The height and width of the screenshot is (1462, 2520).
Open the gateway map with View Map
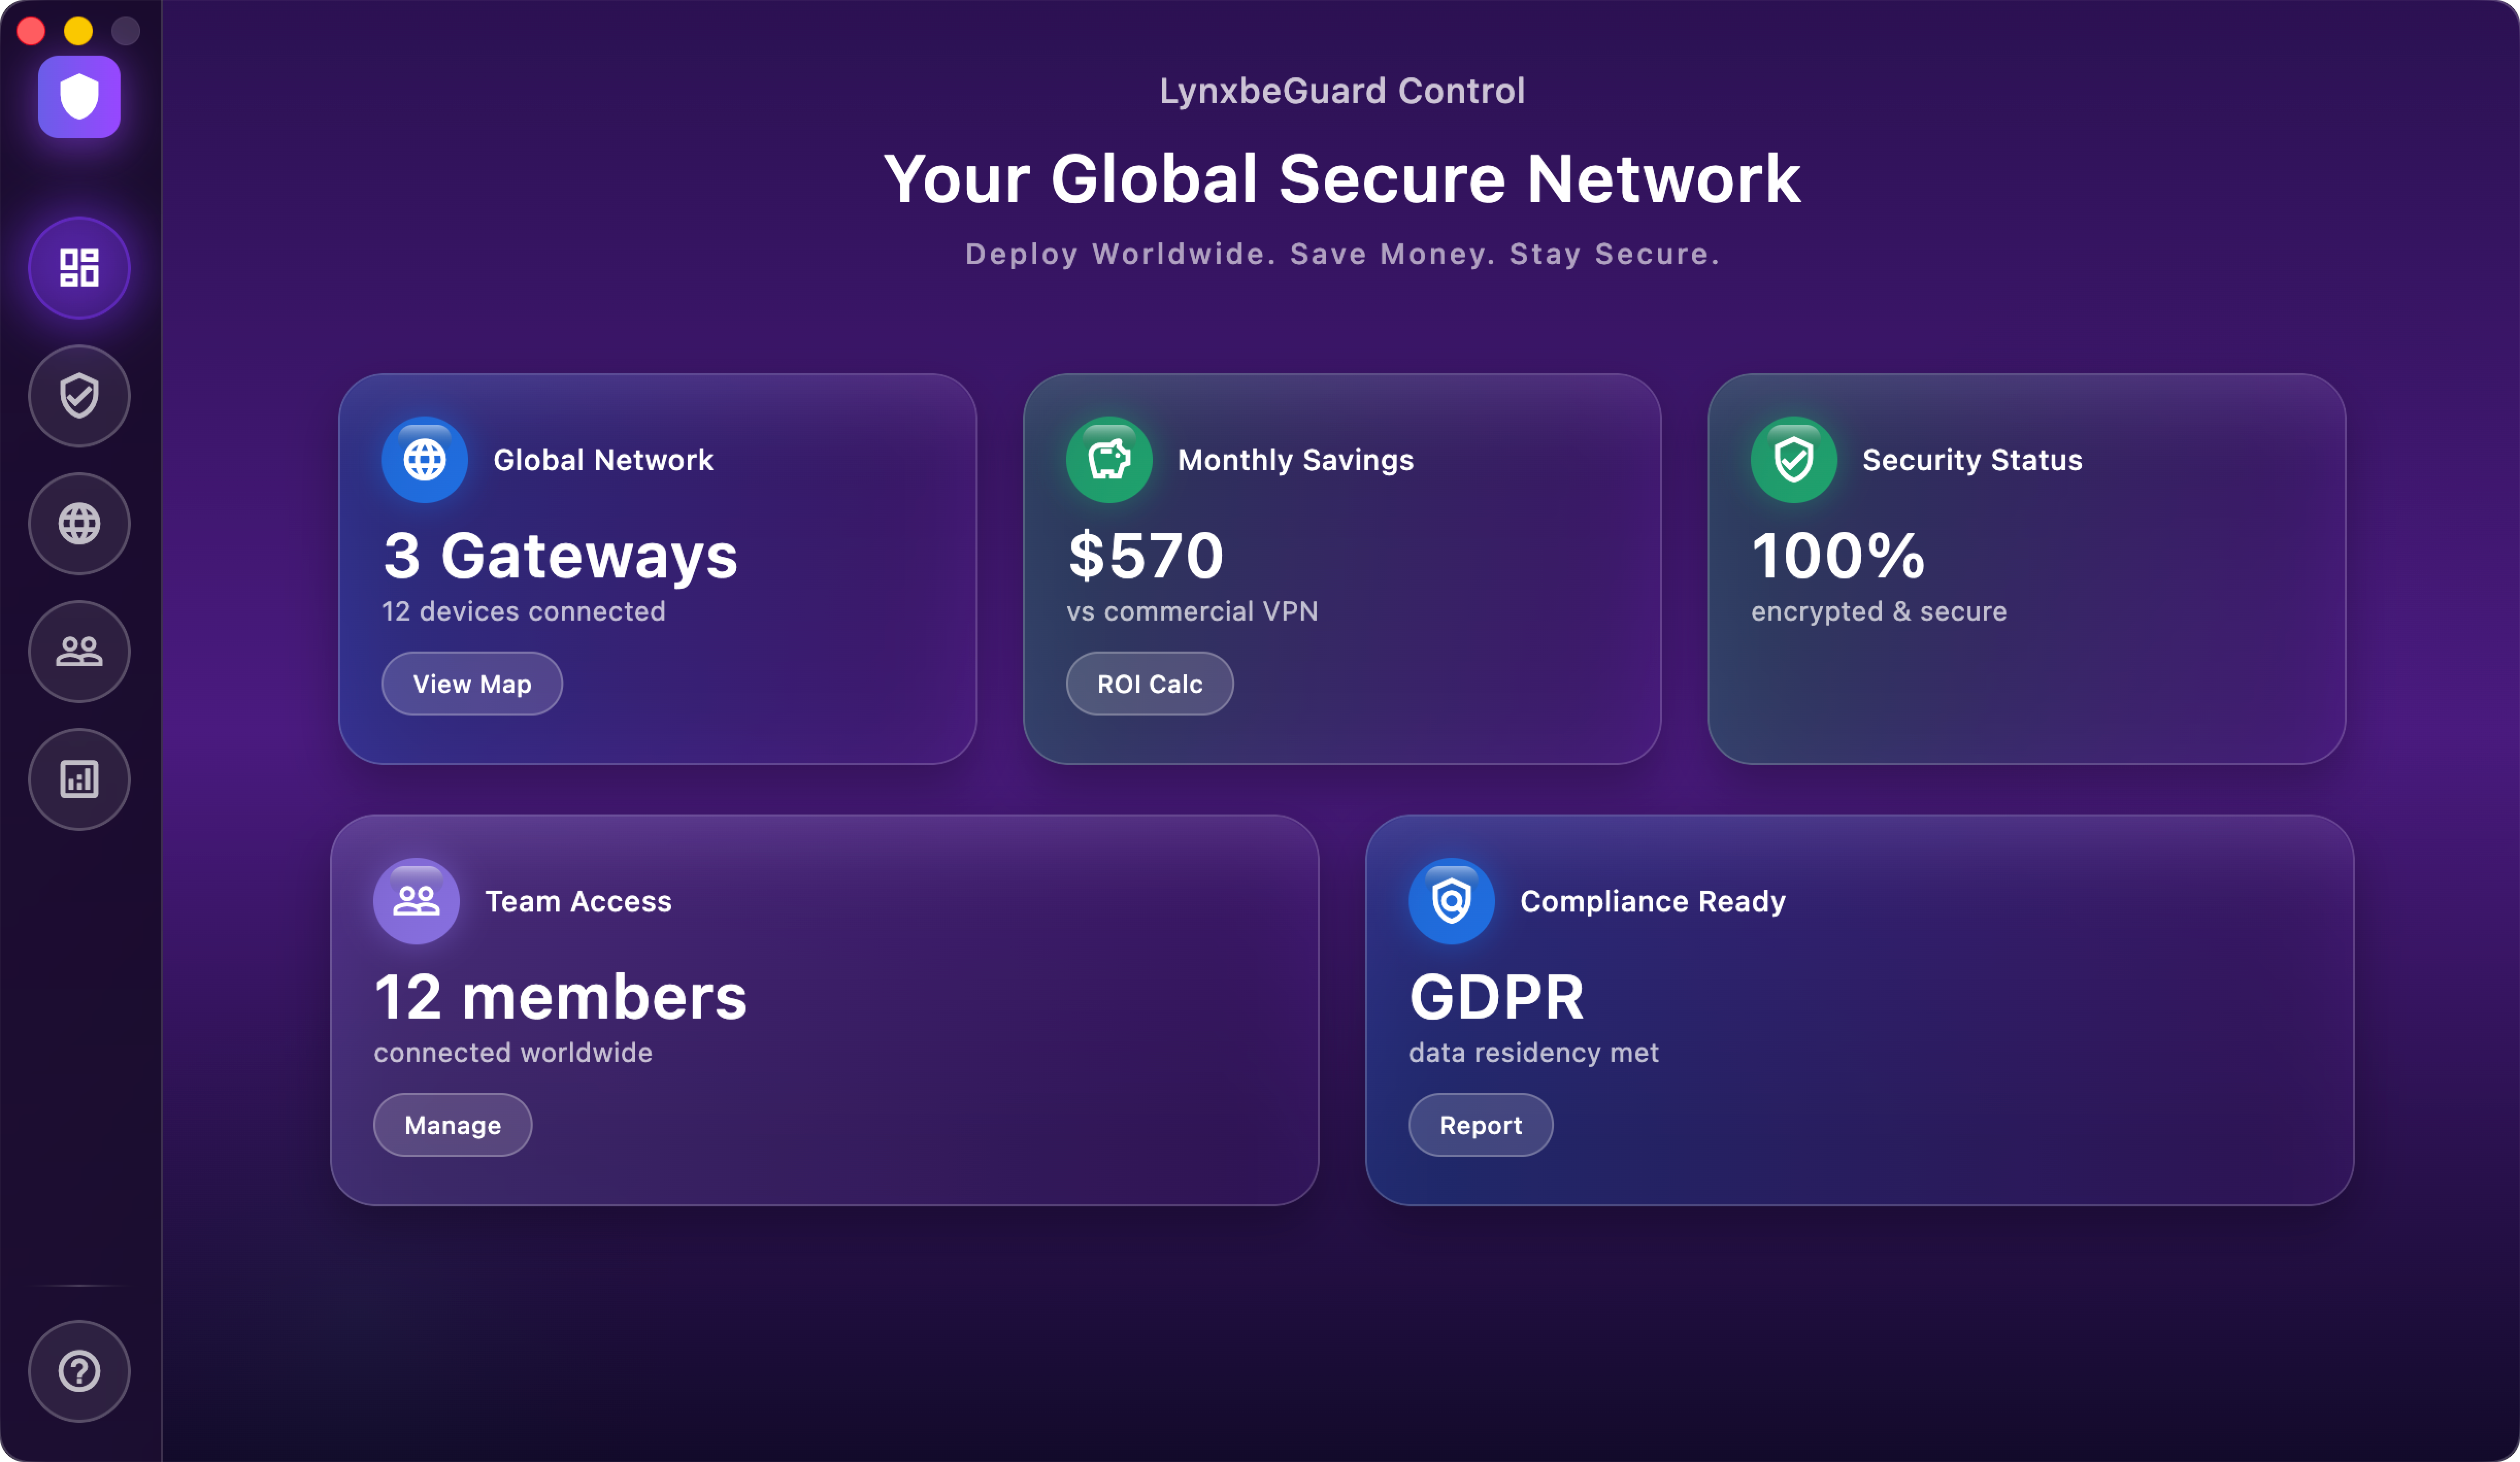(471, 683)
